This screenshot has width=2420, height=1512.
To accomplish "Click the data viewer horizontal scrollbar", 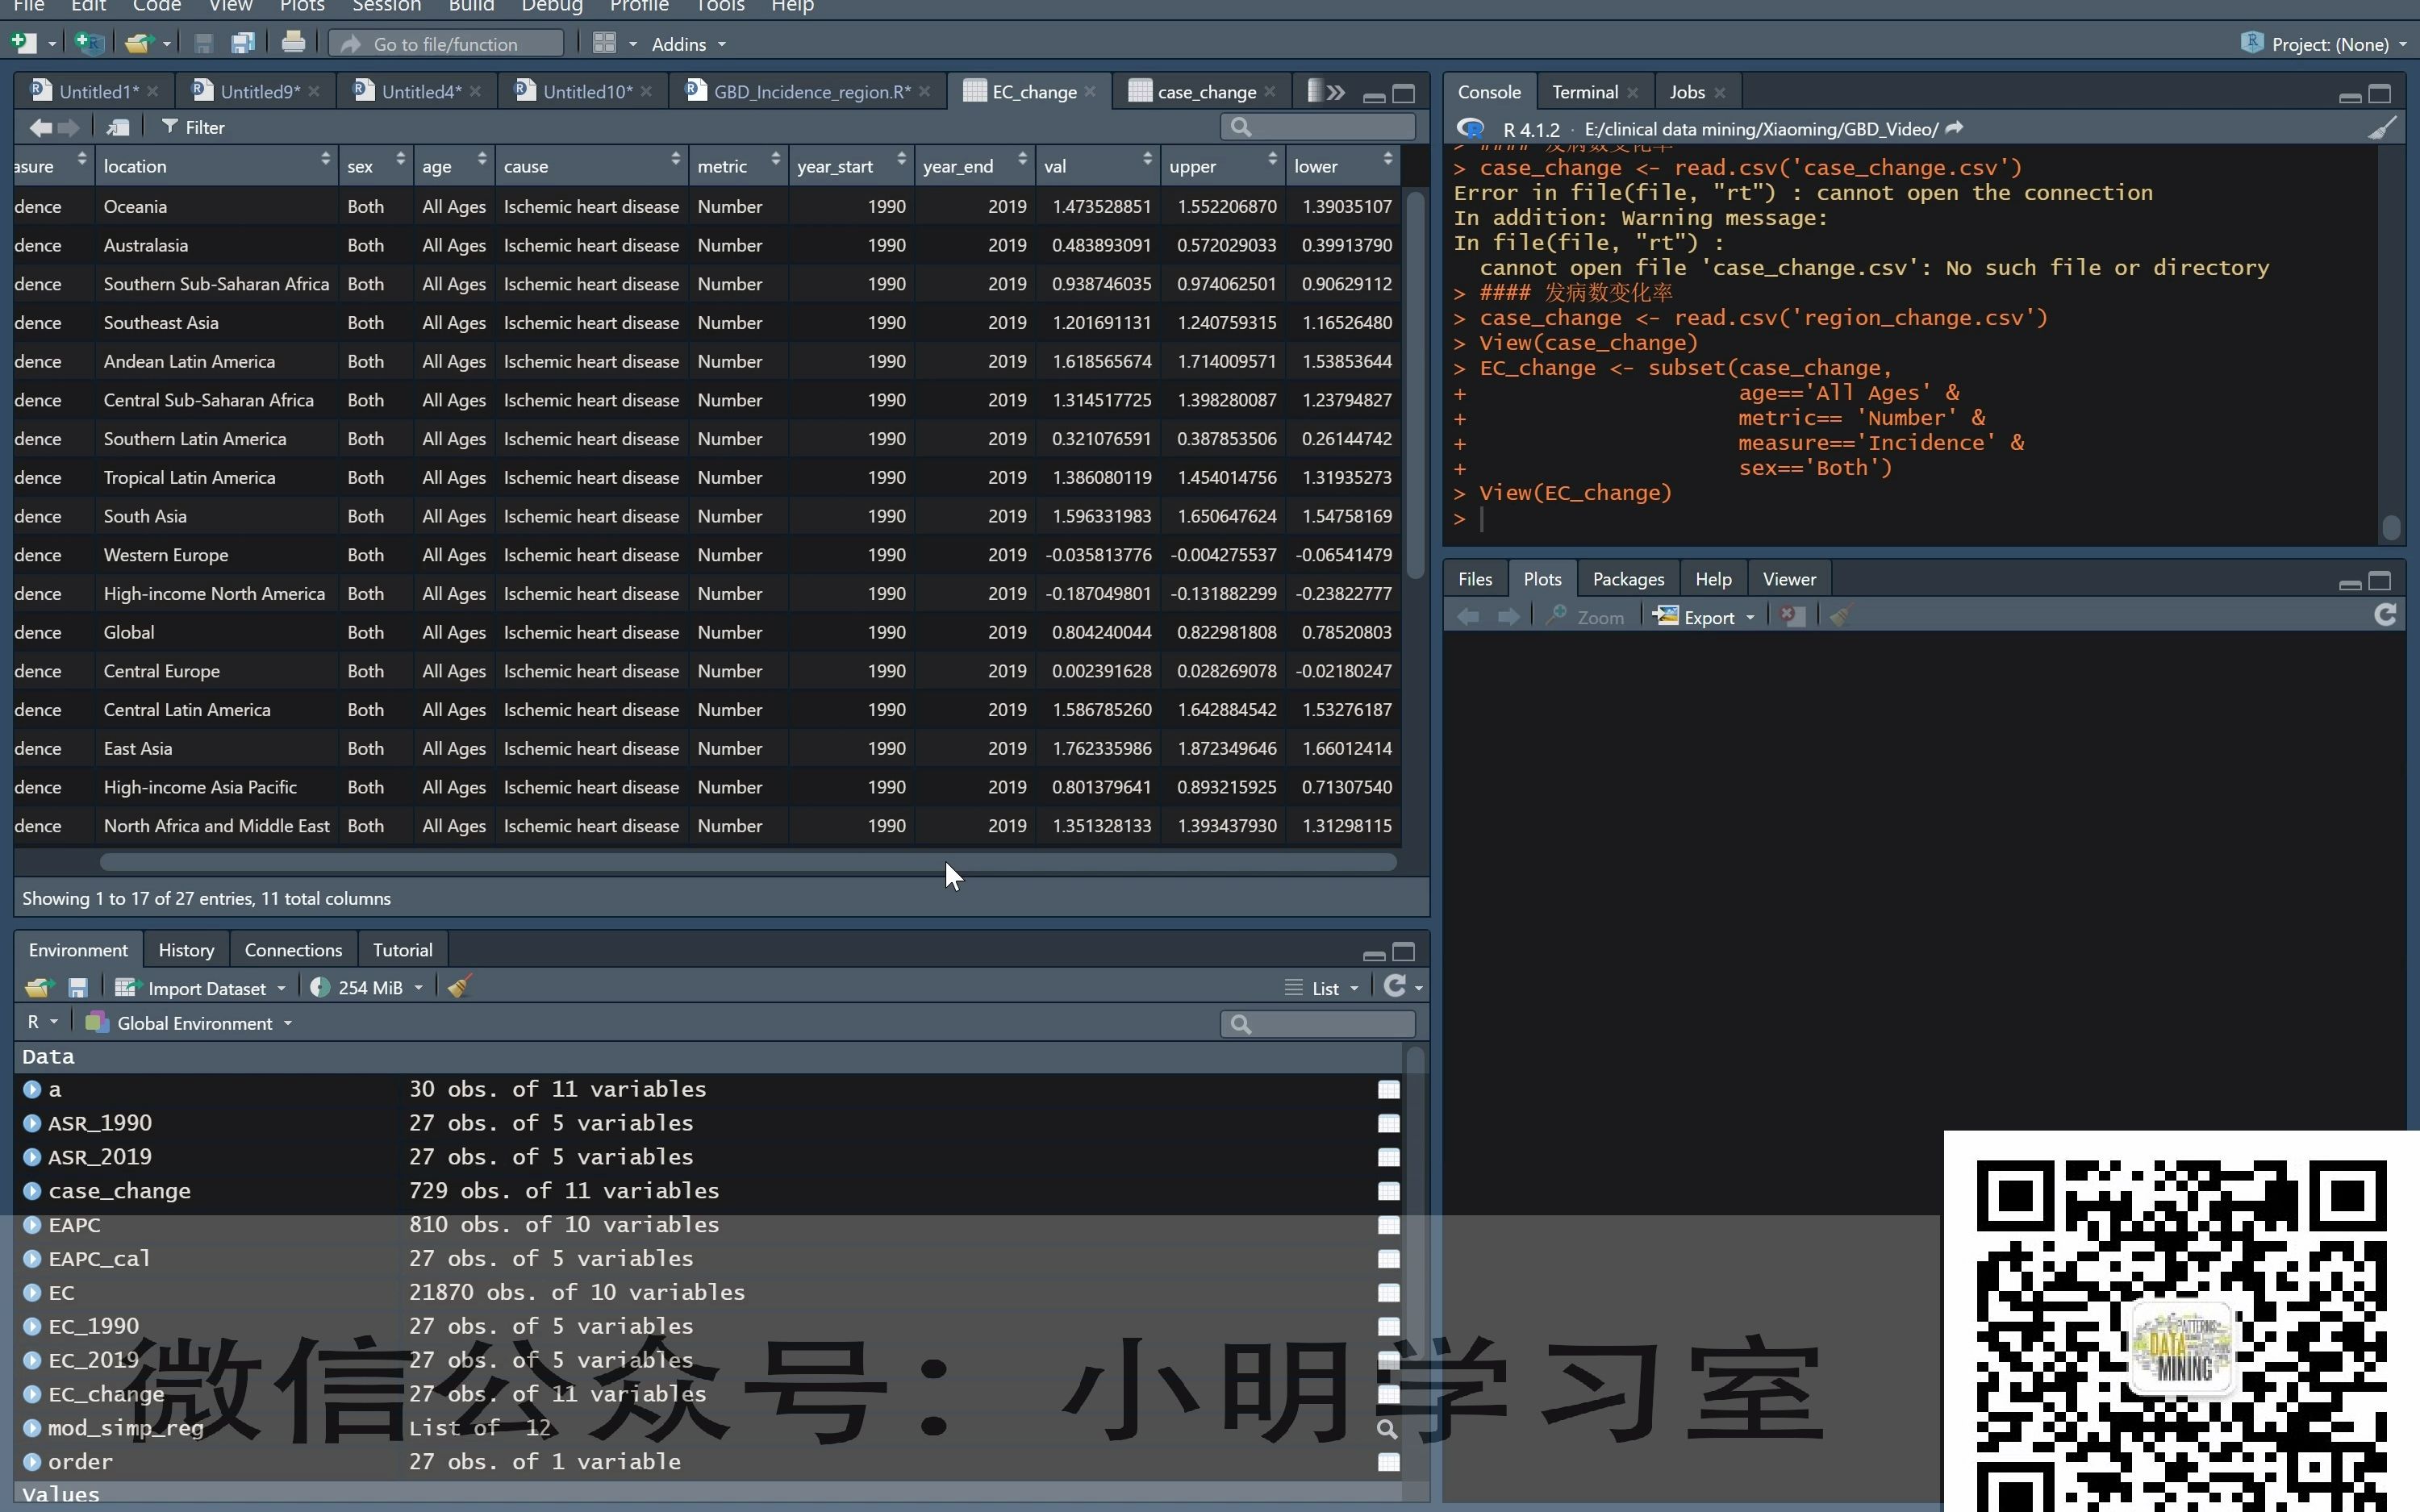I will coord(748,862).
